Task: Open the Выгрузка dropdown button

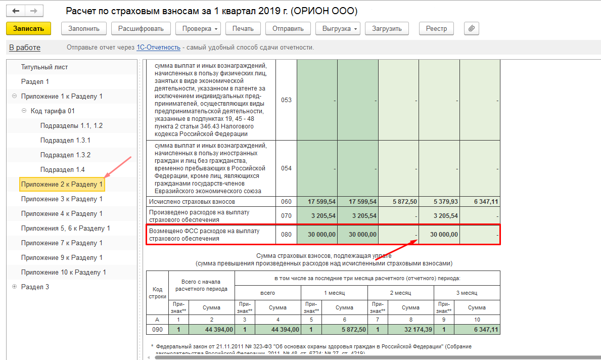Action: [x=338, y=28]
